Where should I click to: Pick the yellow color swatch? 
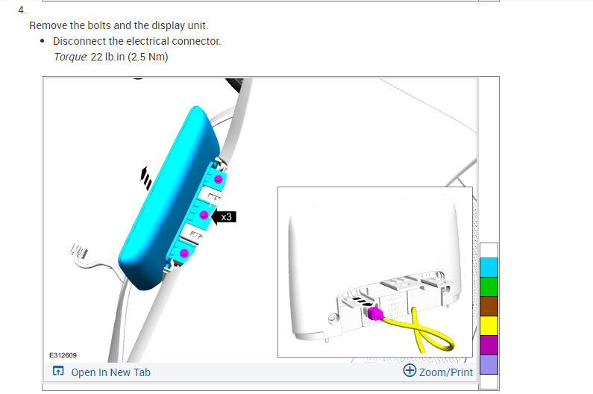tap(489, 325)
